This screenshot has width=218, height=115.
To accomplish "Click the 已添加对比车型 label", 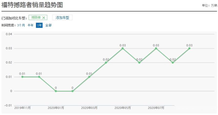I will pos(14,18).
